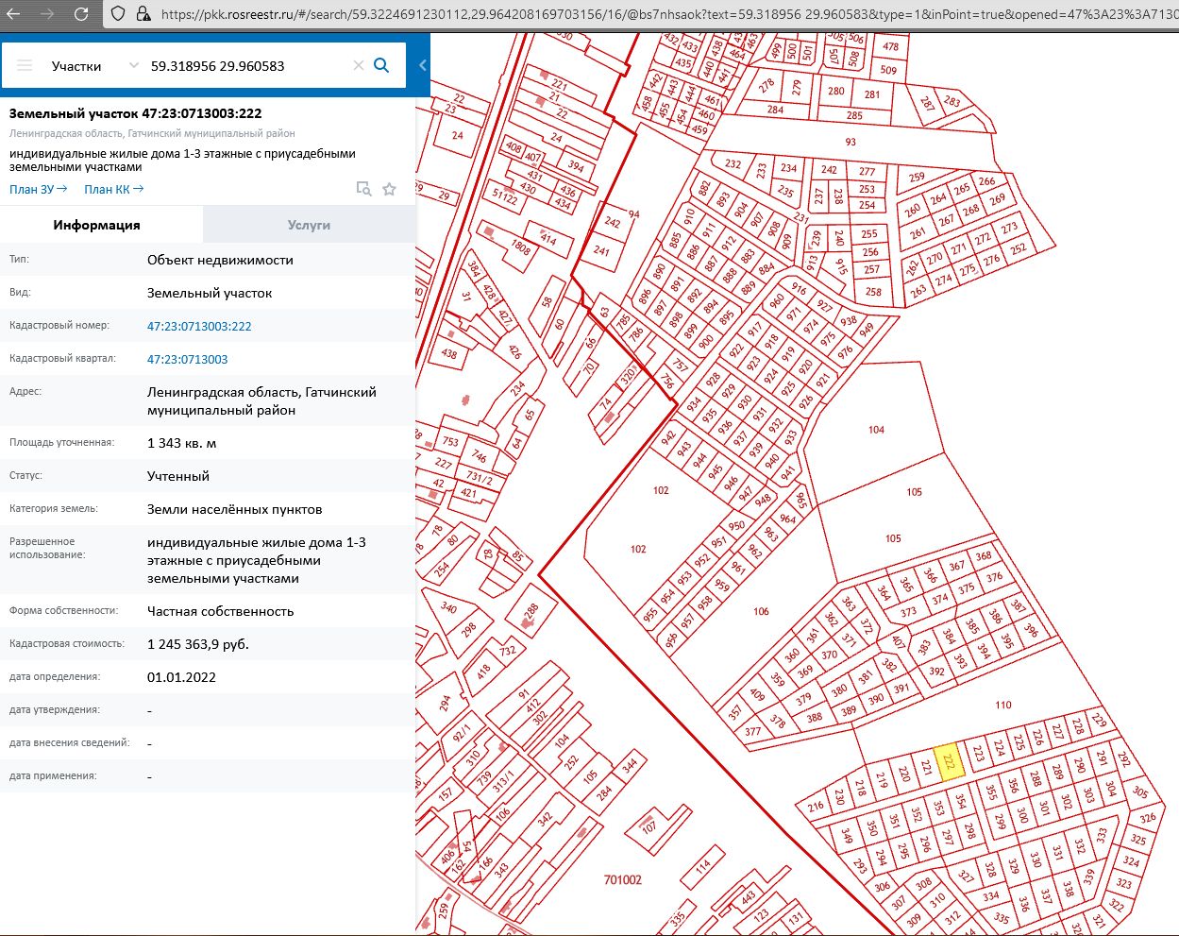Image resolution: width=1179 pixels, height=936 pixels.
Task: Open the План ЗУ link
Action: coord(38,190)
